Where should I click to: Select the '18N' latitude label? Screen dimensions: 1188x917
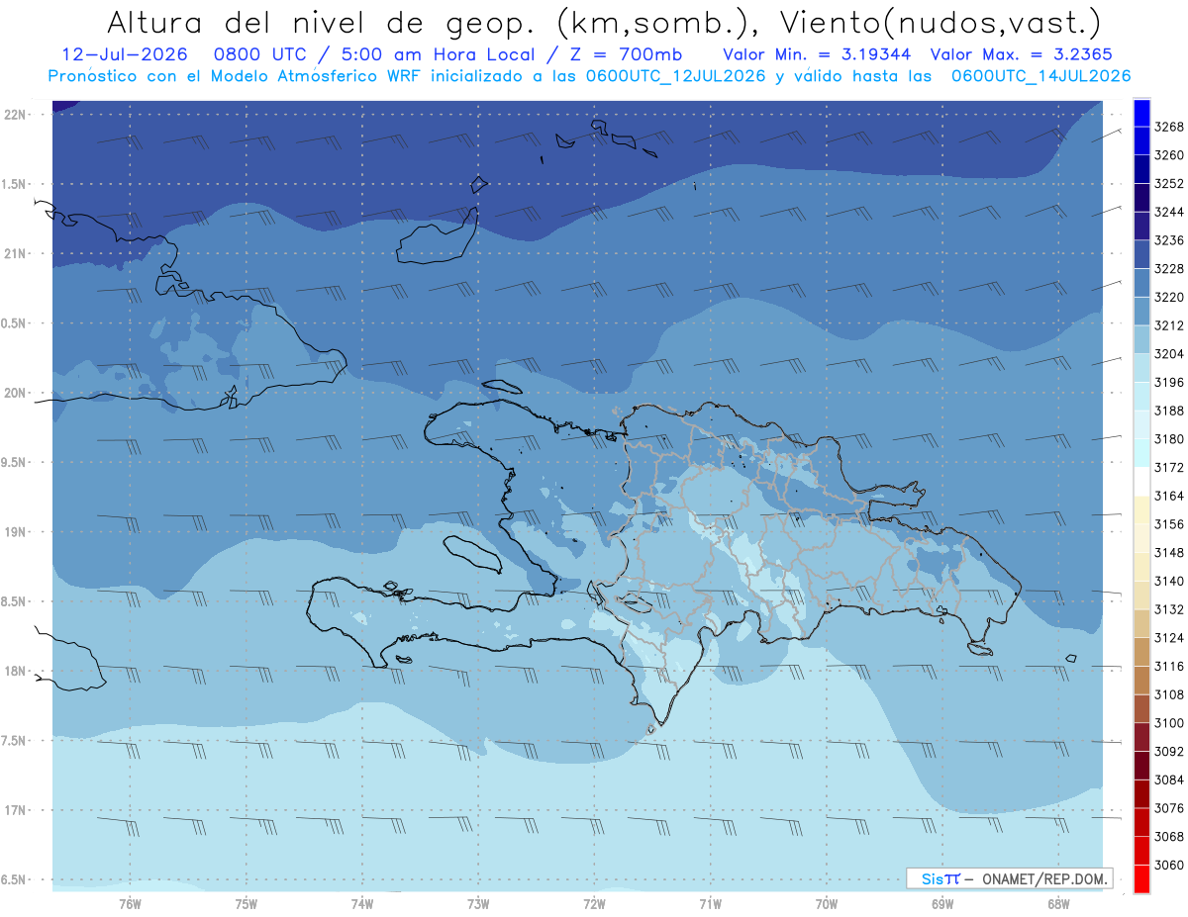[15, 671]
